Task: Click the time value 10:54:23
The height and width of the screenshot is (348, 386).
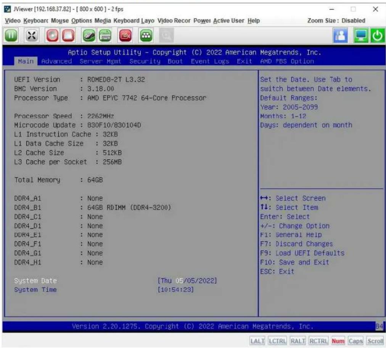Action: [176, 290]
